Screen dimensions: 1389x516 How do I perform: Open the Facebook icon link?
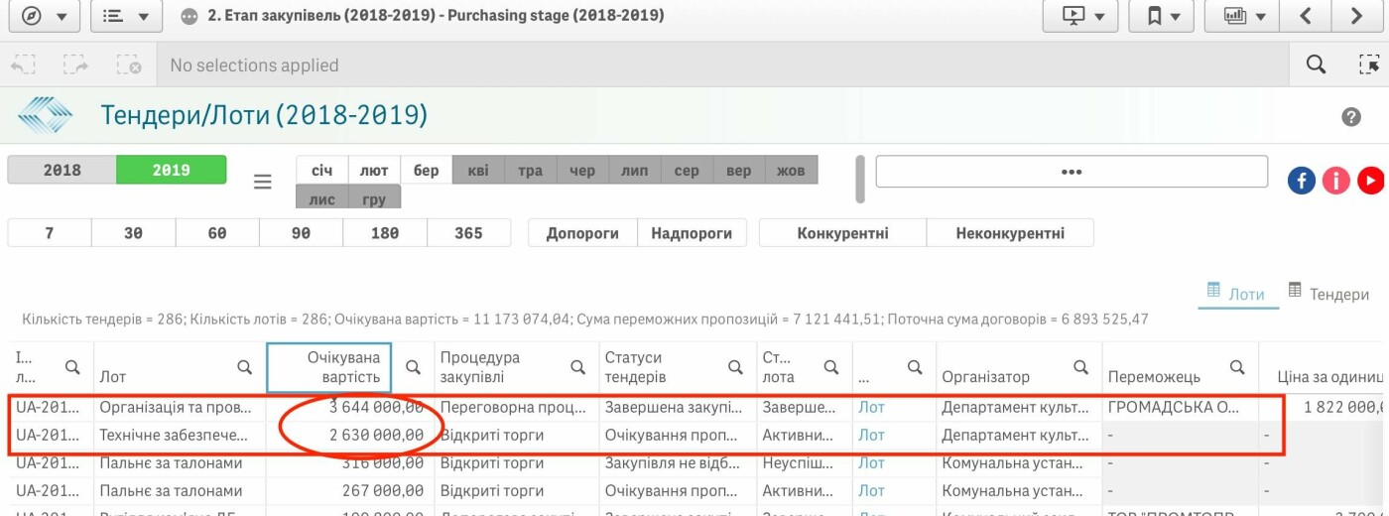(x=1302, y=180)
